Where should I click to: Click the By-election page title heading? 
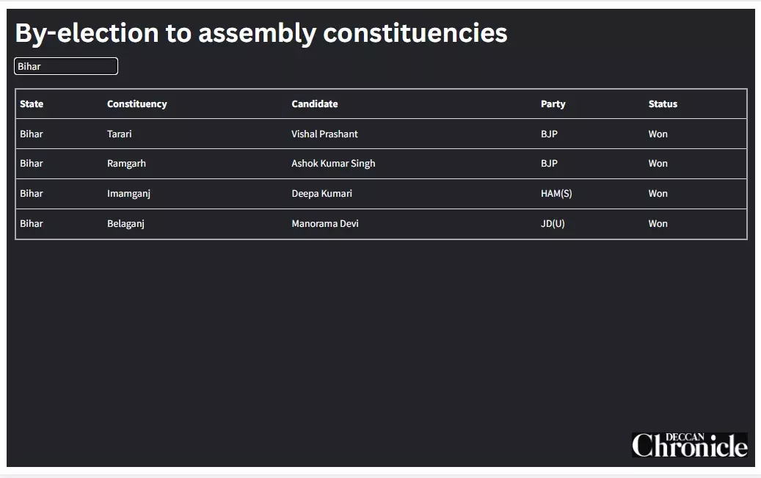pyautogui.click(x=261, y=33)
